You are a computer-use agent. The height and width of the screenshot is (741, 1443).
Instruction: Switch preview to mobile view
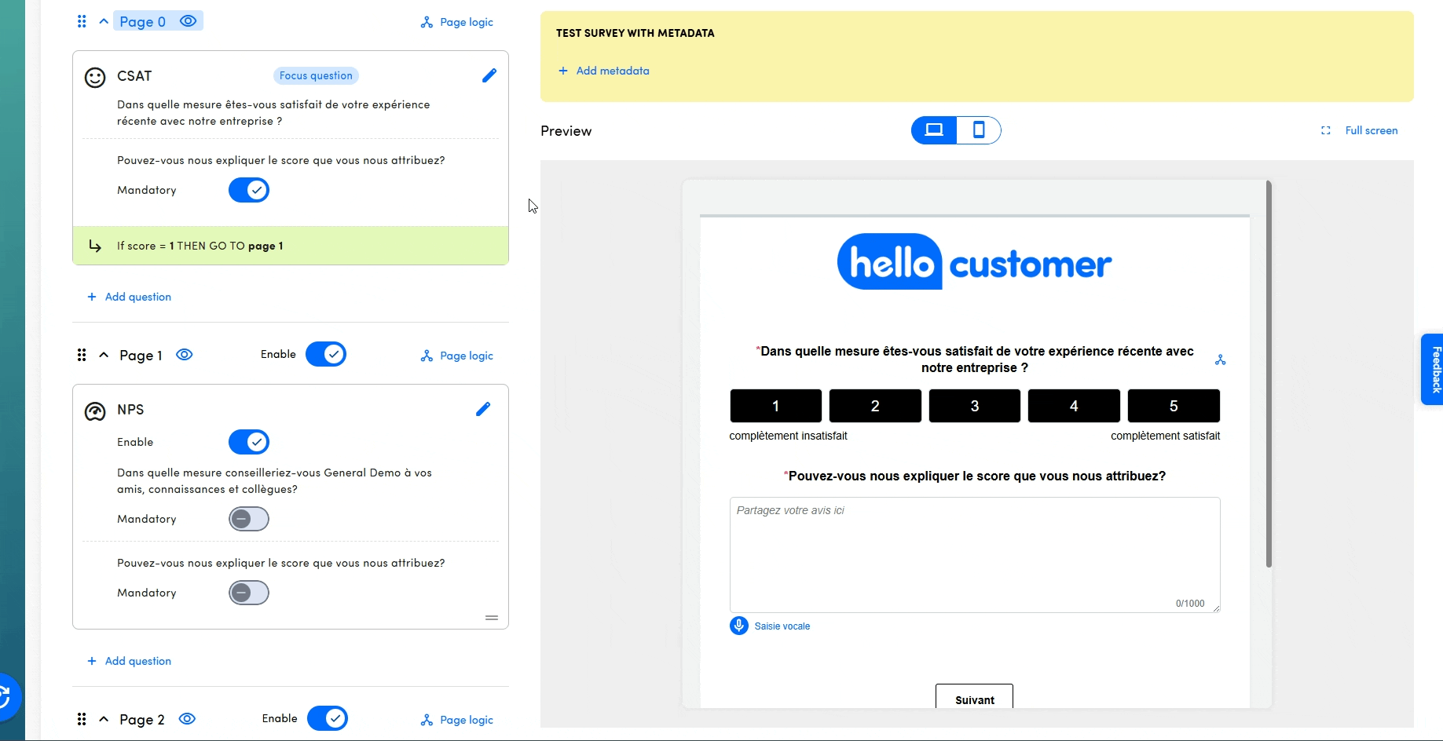tap(979, 130)
